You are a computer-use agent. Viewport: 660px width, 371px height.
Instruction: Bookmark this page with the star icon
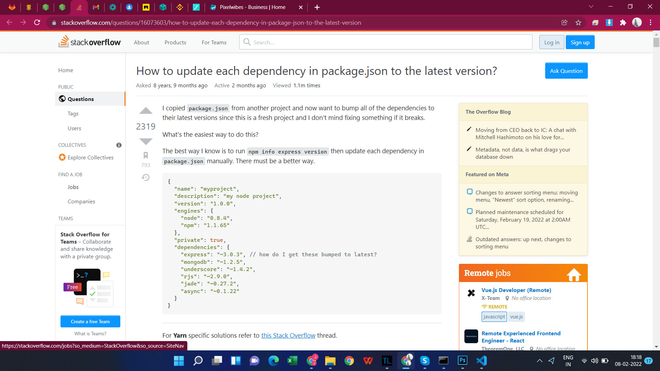pos(578,23)
